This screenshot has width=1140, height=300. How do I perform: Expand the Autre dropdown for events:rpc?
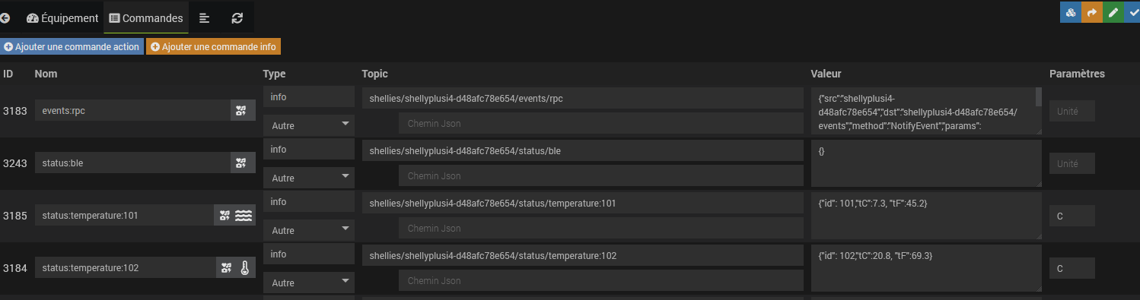point(309,124)
